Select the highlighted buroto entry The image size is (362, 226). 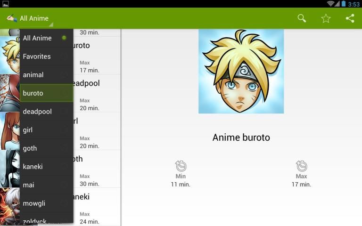coord(47,93)
